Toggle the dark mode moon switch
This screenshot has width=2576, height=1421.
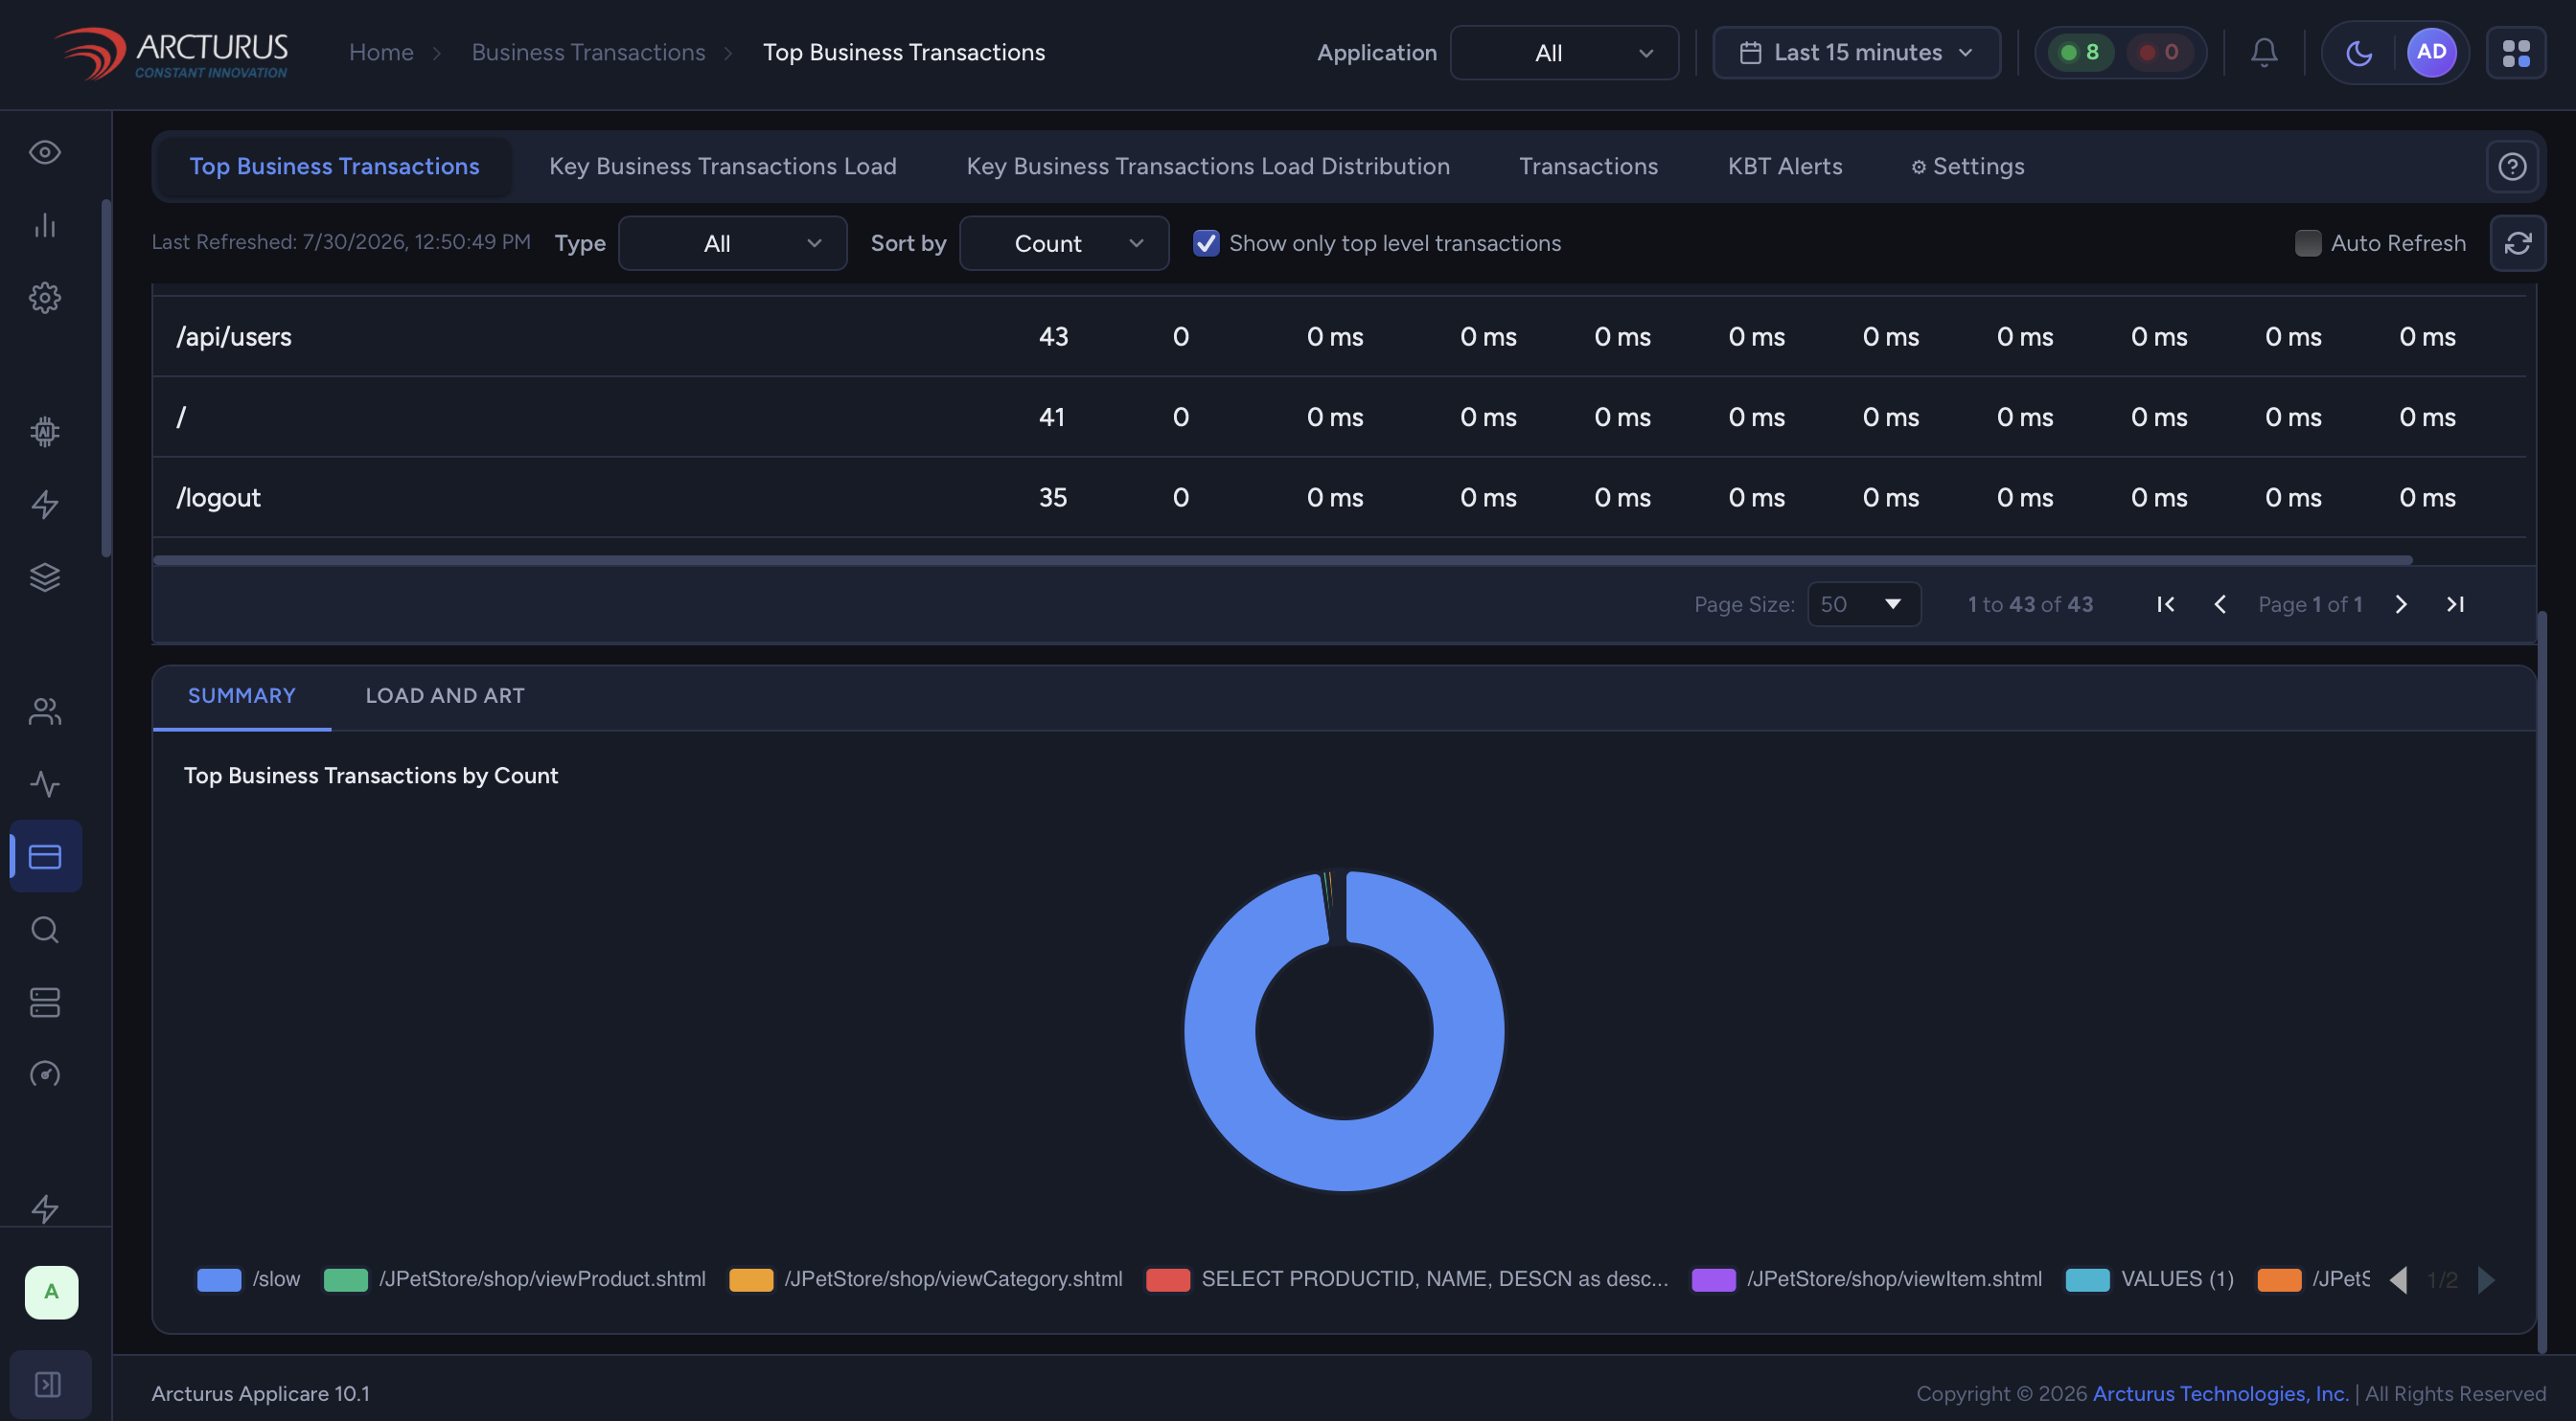pos(2359,52)
